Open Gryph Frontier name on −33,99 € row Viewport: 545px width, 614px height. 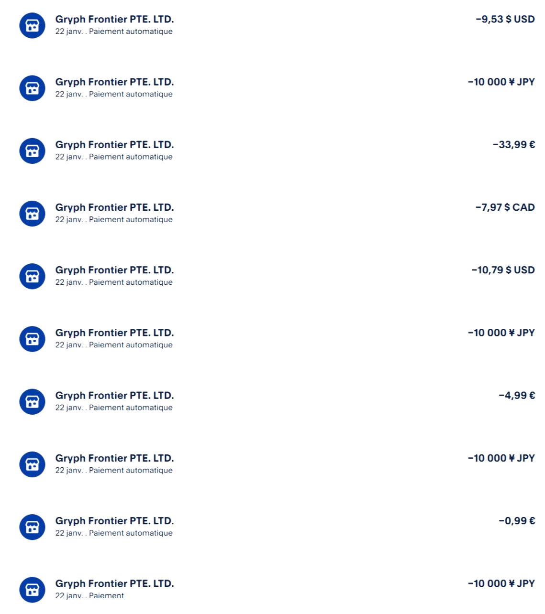[114, 145]
